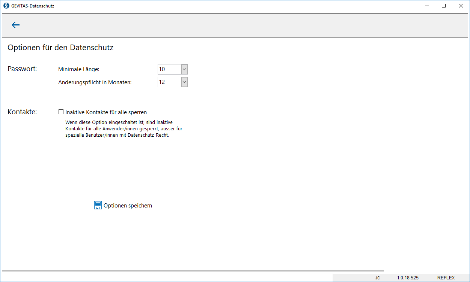Go back with the blue arrow
The image size is (470, 282).
[x=15, y=25]
